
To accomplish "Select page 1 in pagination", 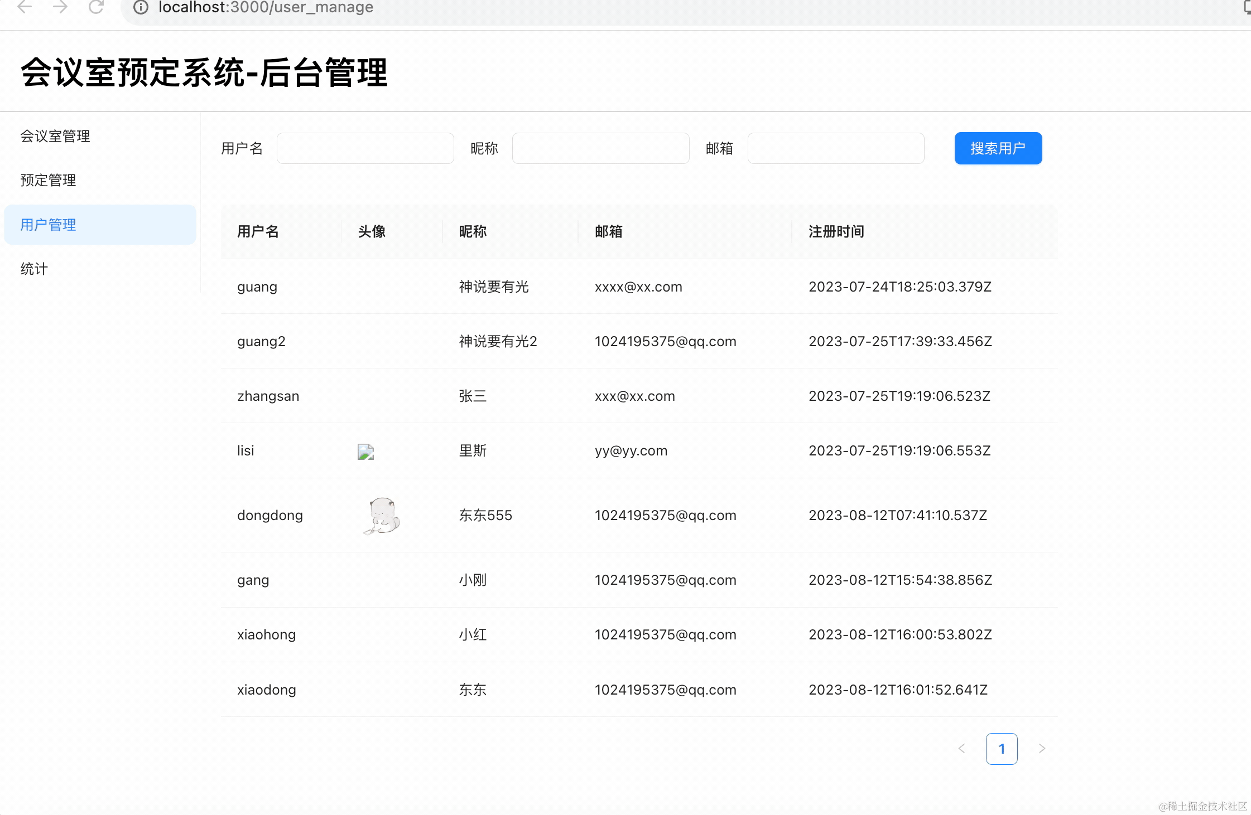I will [x=1002, y=749].
